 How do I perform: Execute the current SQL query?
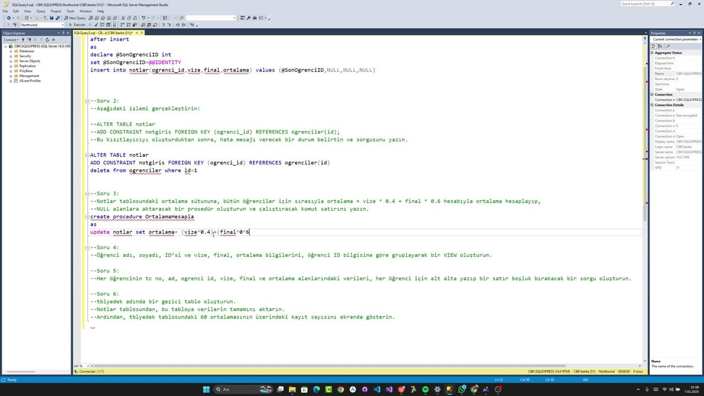click(78, 25)
